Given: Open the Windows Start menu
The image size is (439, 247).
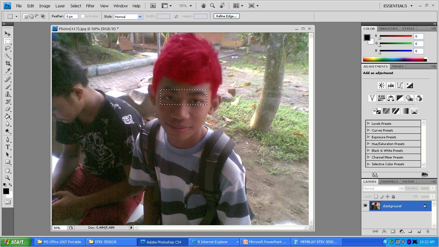Looking at the screenshot, I should [x=16, y=242].
